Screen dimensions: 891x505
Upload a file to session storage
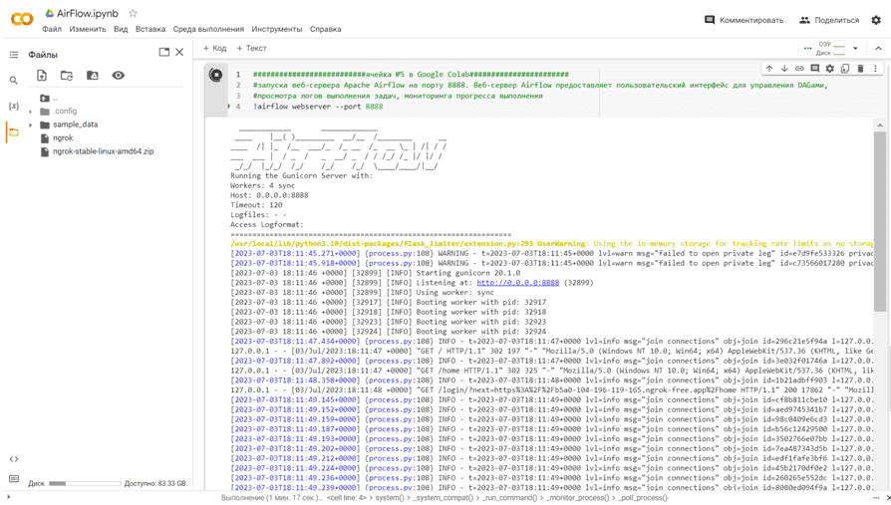pyautogui.click(x=42, y=75)
